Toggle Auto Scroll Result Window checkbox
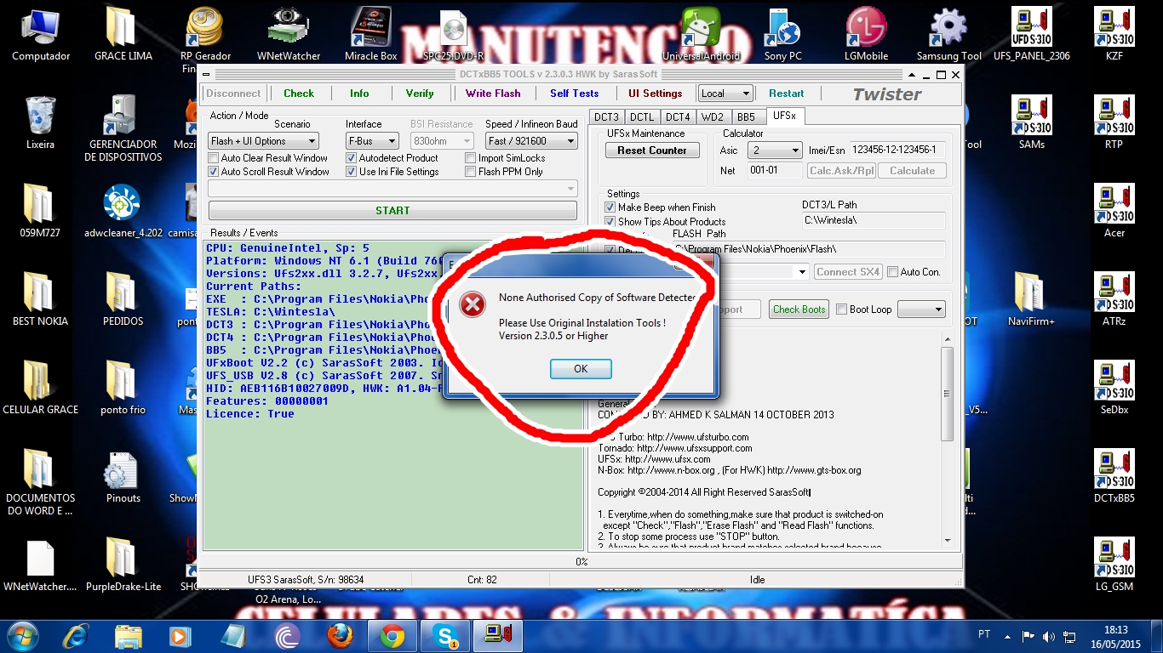Screen dimensions: 1163x653 pyautogui.click(x=214, y=172)
